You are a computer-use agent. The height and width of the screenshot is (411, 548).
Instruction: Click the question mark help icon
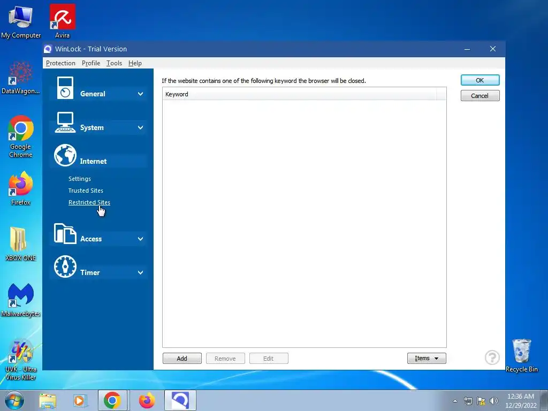tap(492, 357)
